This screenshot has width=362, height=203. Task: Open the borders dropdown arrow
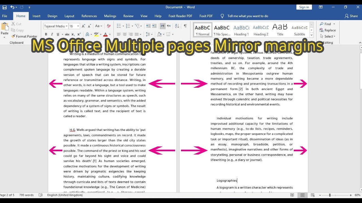[173, 34]
